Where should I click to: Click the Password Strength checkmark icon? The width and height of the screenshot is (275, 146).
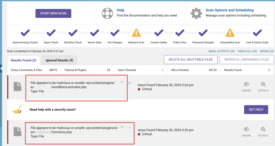click(x=203, y=33)
